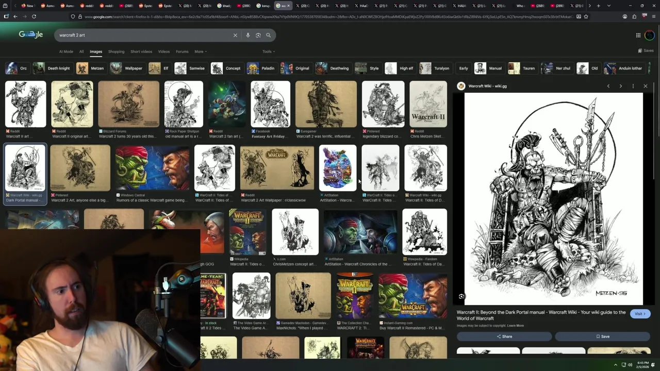Bookmark this page with the star icon
The height and width of the screenshot is (371, 660).
click(x=586, y=16)
